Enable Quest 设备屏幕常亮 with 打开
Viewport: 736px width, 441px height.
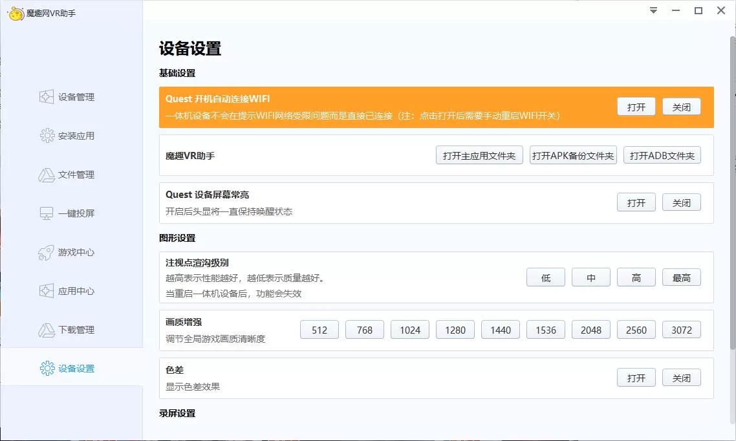(636, 202)
